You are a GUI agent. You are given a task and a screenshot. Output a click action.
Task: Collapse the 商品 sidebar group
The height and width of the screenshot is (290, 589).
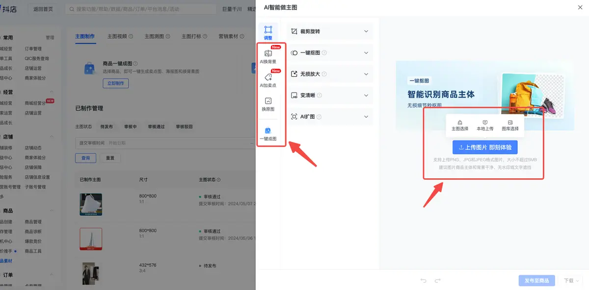tap(52, 211)
